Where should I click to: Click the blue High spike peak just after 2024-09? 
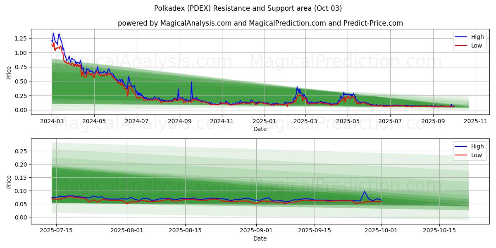click(x=191, y=82)
